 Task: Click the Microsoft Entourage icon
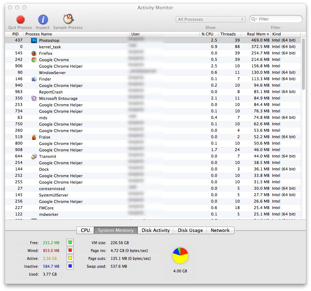point(34,98)
